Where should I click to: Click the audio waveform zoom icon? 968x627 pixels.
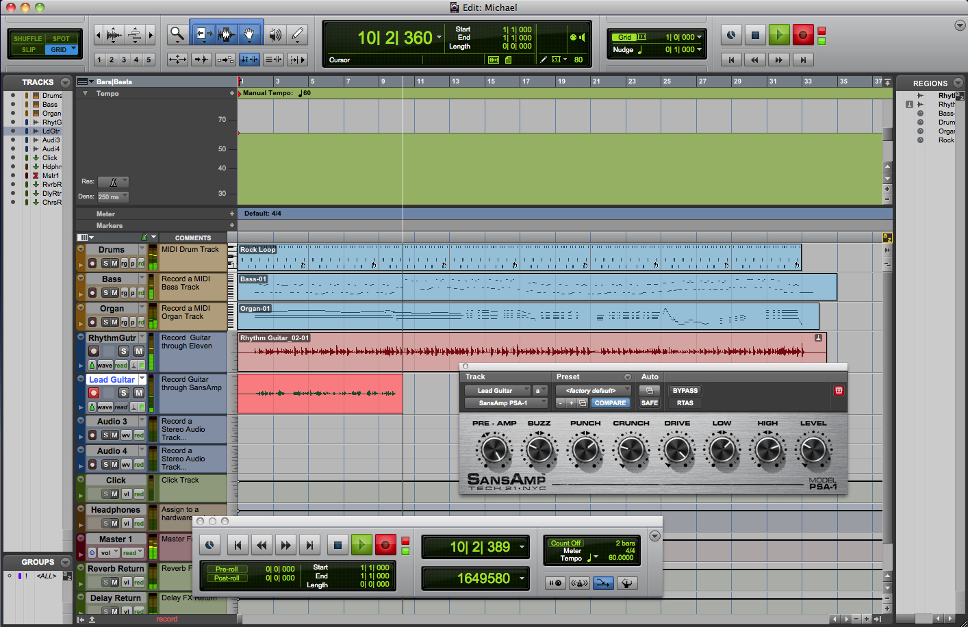pos(114,34)
